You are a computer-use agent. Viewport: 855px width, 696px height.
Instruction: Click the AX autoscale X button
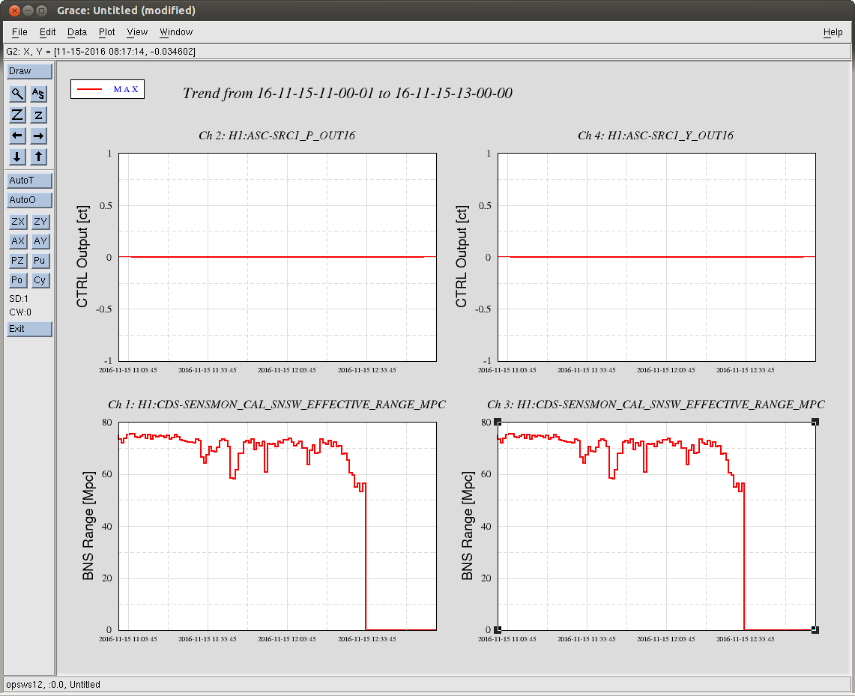18,241
